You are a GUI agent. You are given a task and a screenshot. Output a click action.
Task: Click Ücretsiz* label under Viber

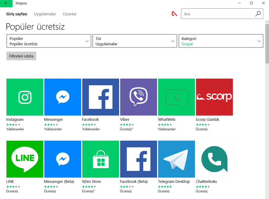pyautogui.click(x=126, y=129)
